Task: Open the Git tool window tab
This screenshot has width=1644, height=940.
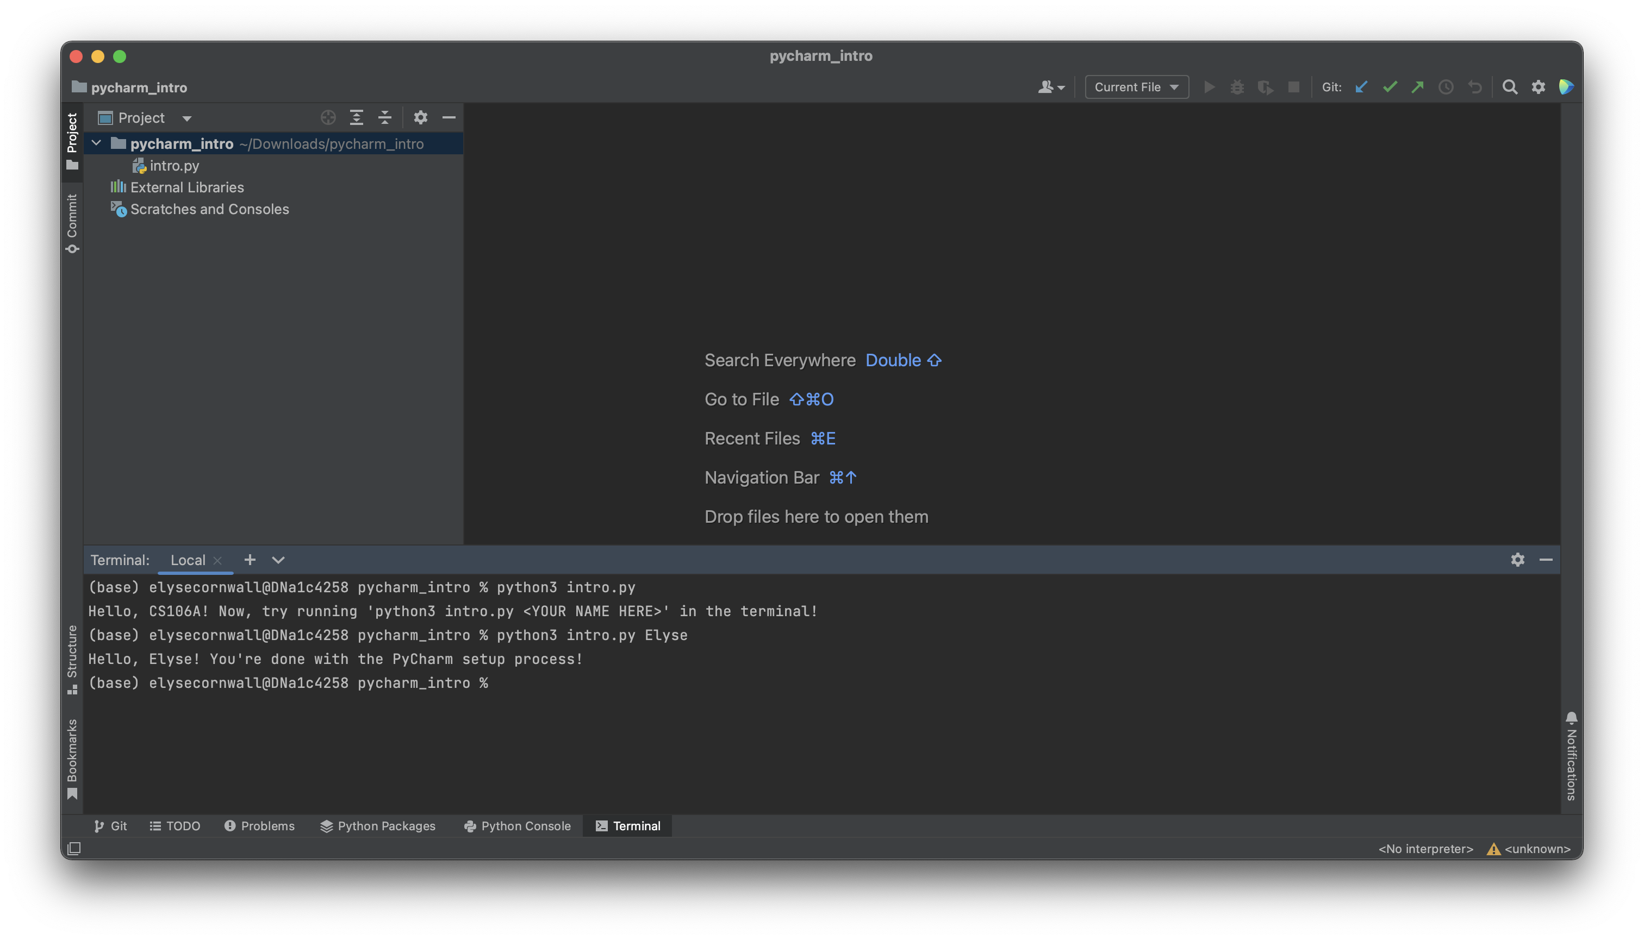Action: tap(110, 826)
